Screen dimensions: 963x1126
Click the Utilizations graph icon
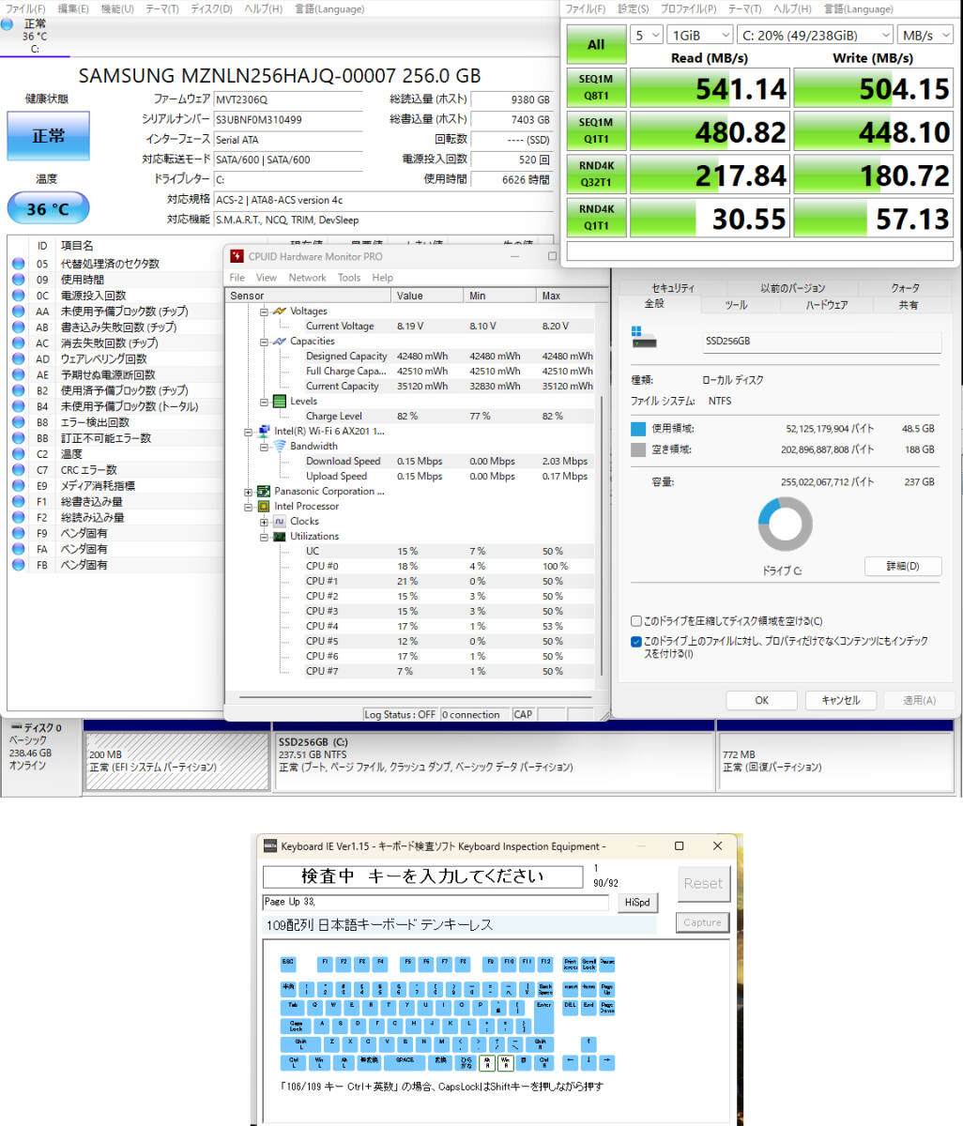(279, 536)
